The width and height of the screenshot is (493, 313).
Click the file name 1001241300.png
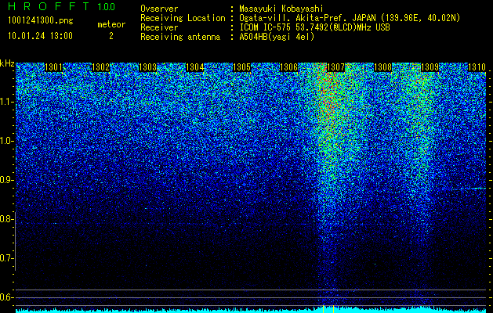(41, 21)
